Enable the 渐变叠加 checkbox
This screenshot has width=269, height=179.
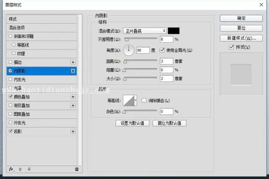[x=10, y=105]
